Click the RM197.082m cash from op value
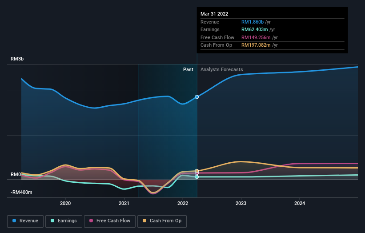Viewport: 365px width, 233px height. 256,45
